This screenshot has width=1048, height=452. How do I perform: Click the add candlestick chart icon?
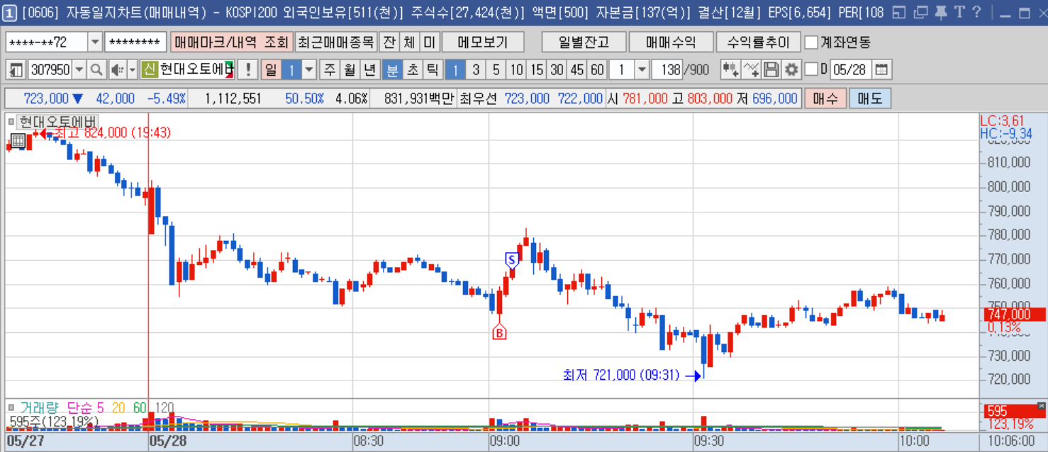(x=731, y=69)
